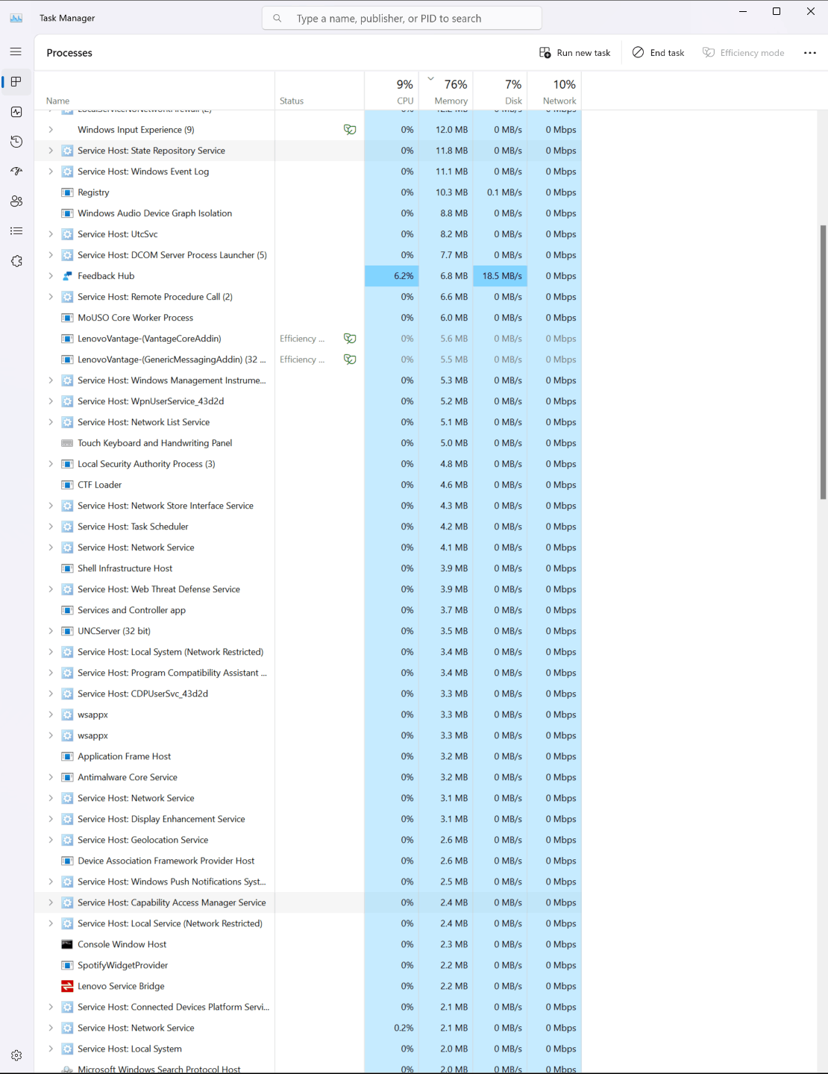Viewport: 828px width, 1074px height.
Task: Select Service Host: Web Threat Defense Service
Action: (308, 589)
